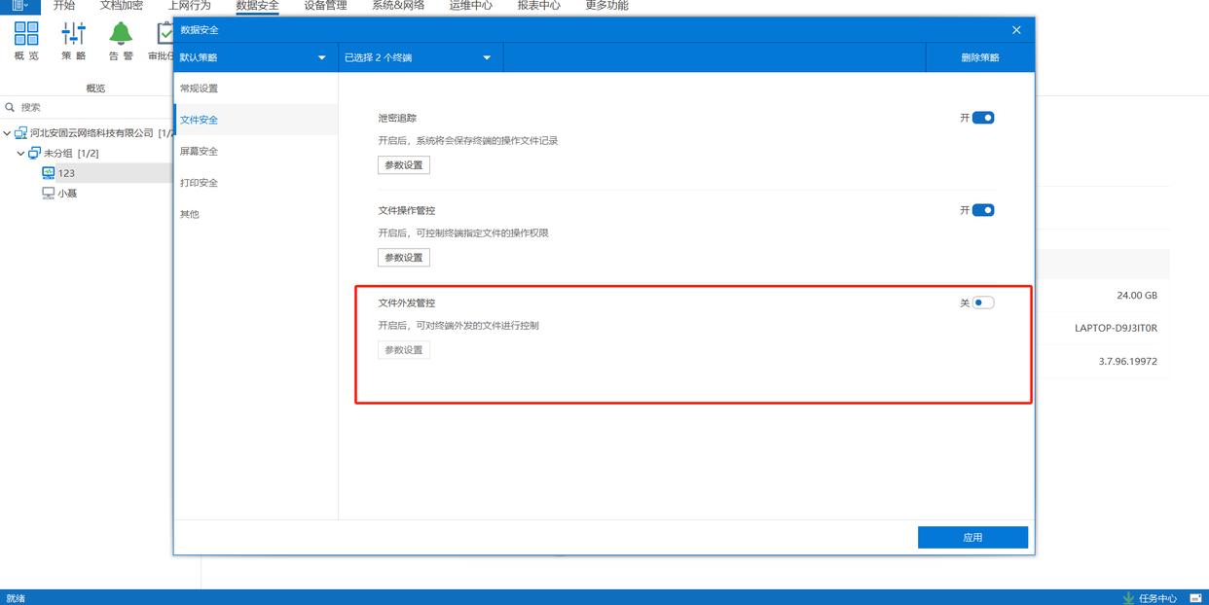Click the 泄密追踪 heading text
Screen dimensions: 1209x605
tap(397, 118)
